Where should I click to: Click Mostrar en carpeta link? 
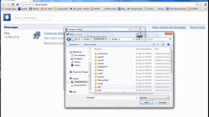[54, 43]
